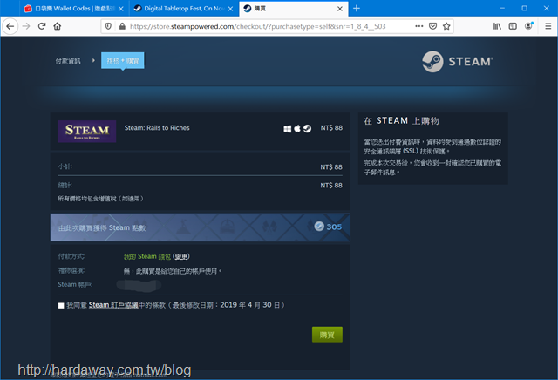
Task: Bookmark this page with the star
Action: 446,26
